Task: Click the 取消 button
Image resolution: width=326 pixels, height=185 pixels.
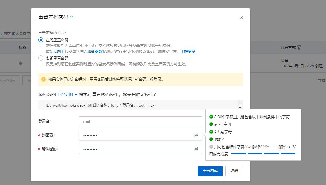Action: (x=234, y=171)
